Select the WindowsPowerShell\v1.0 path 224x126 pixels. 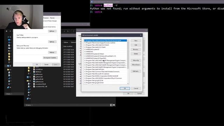pos(105,56)
